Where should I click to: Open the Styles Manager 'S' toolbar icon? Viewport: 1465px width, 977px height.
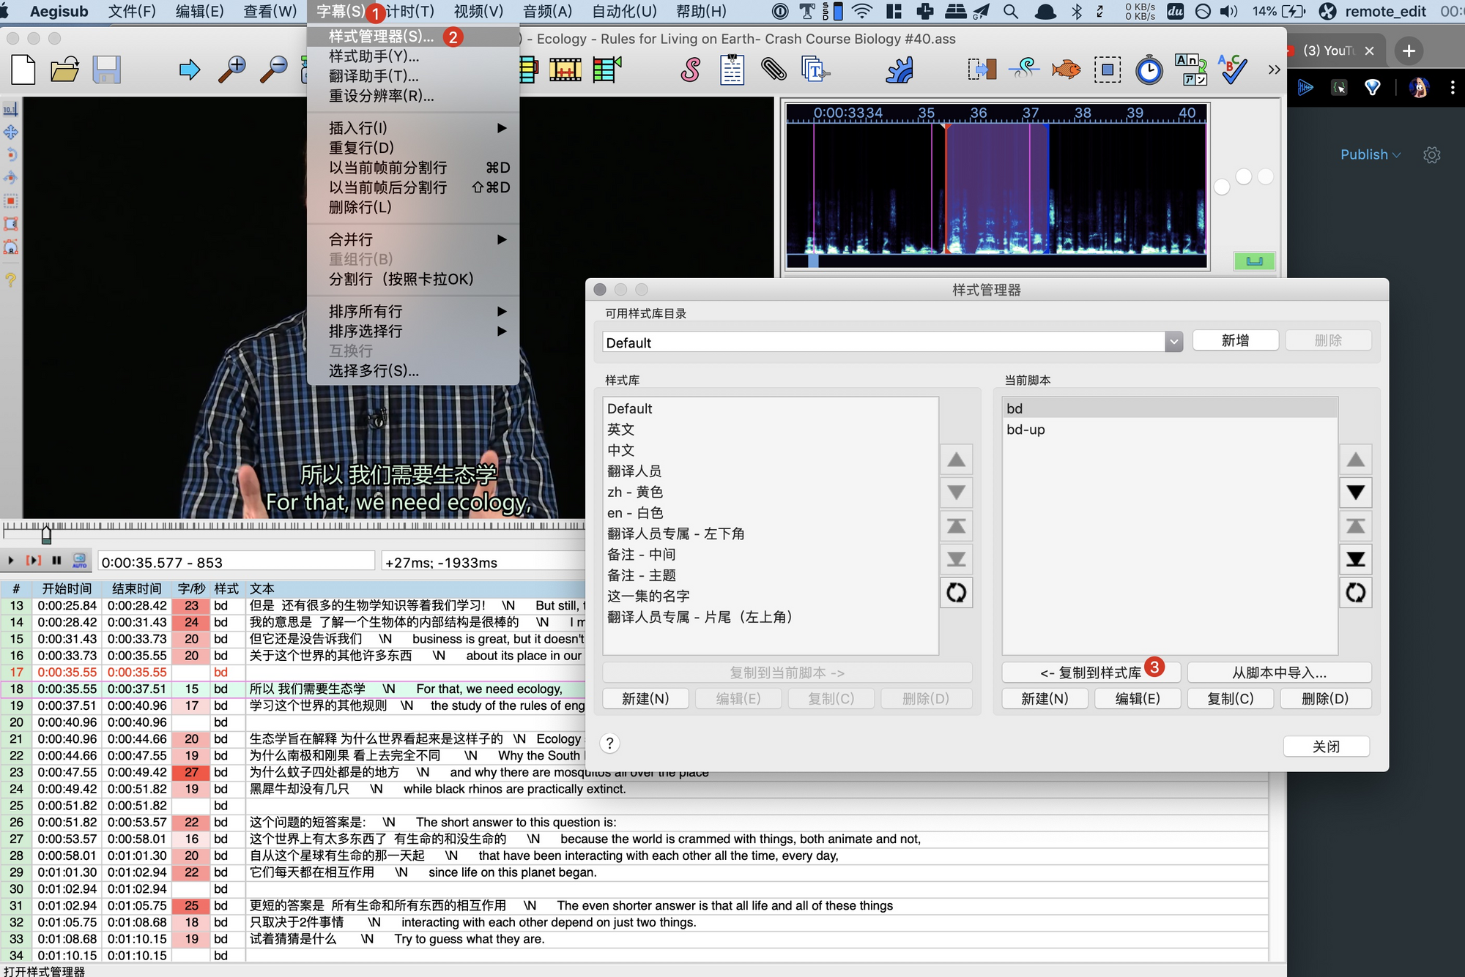690,70
